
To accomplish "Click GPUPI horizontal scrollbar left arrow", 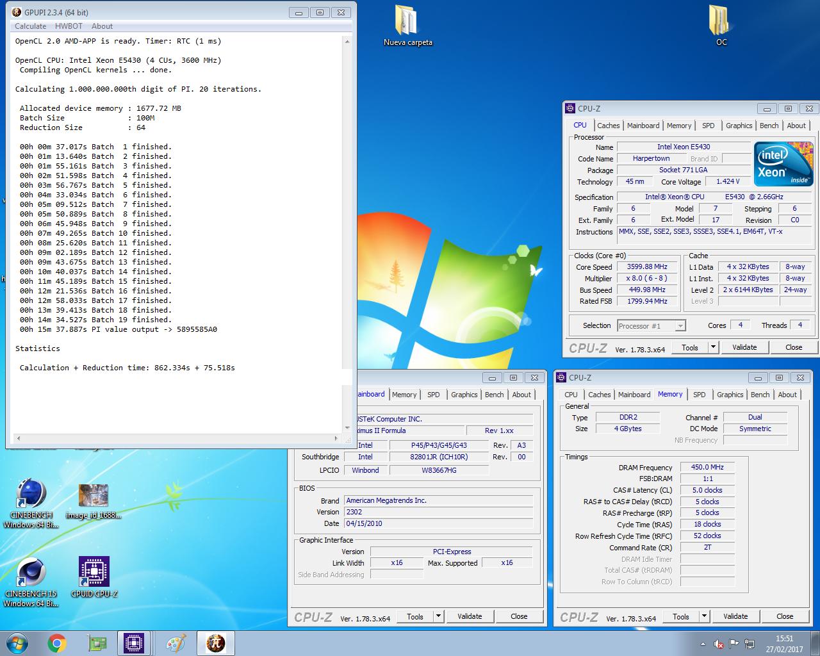I will point(17,438).
